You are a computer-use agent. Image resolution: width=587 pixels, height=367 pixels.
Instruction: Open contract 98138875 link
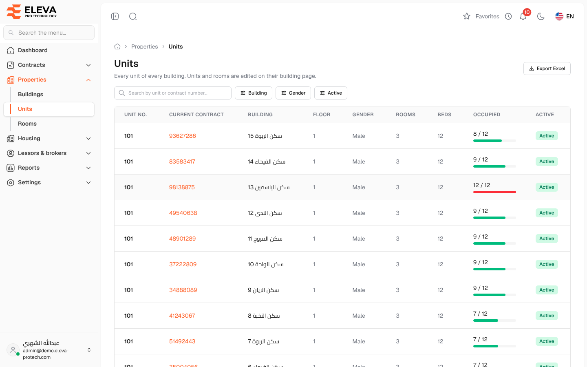pyautogui.click(x=182, y=187)
